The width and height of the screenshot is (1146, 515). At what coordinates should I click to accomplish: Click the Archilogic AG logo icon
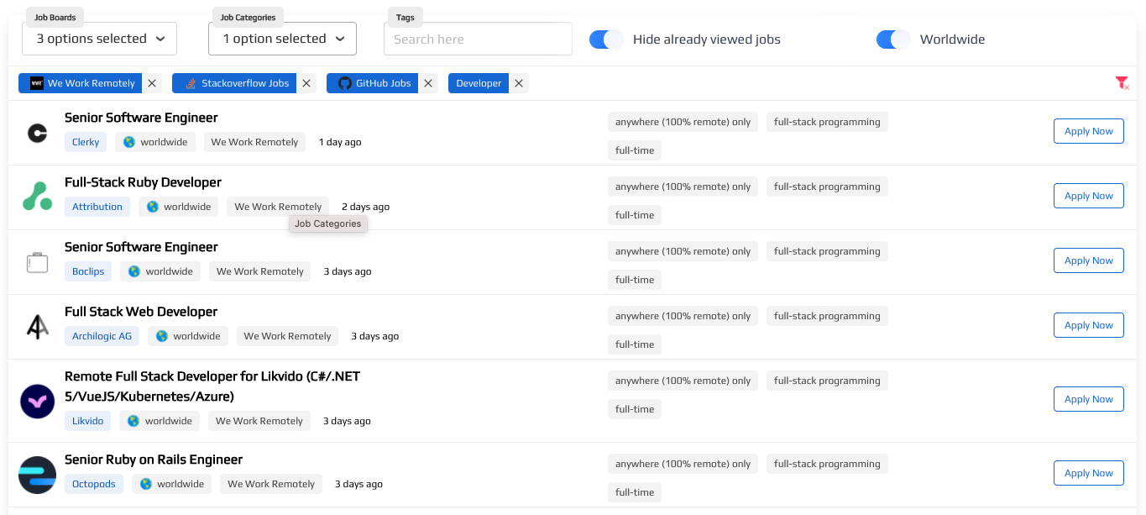[37, 327]
